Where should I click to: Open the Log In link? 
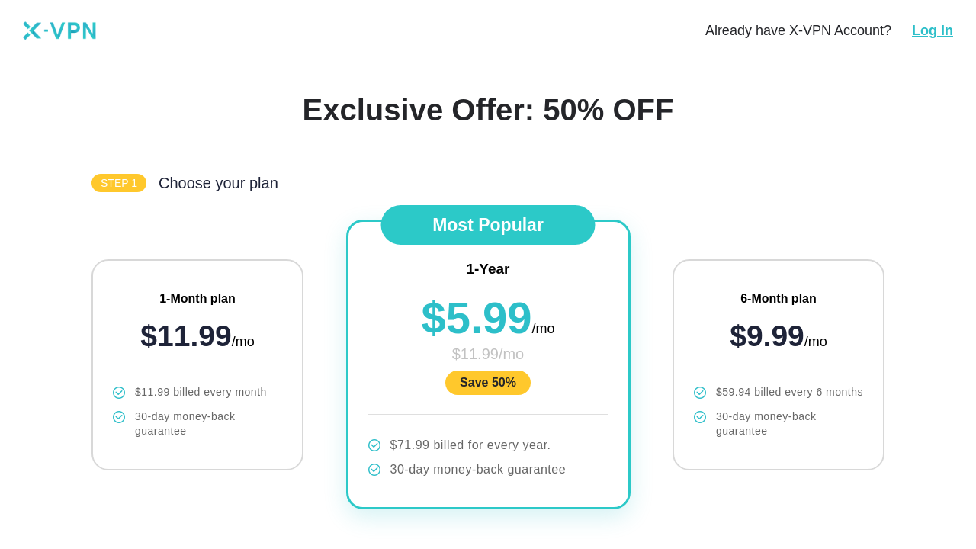pyautogui.click(x=932, y=30)
